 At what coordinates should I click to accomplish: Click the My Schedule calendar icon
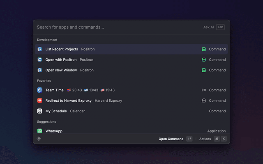tap(40, 111)
